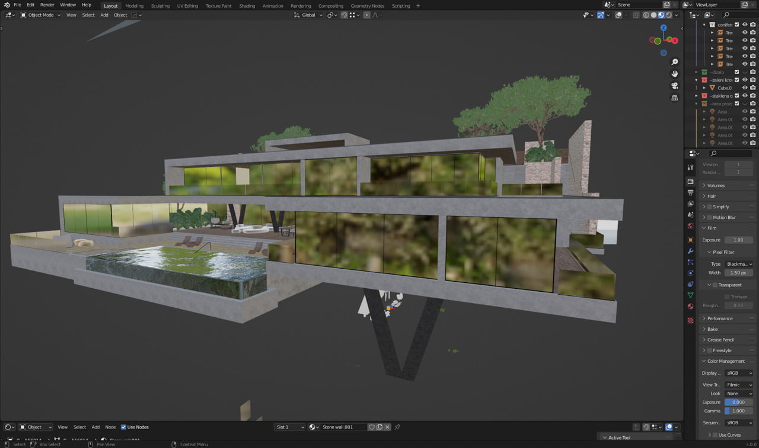Open the View Transform Filmic dropdown
This screenshot has width=759, height=448.
pos(739,385)
